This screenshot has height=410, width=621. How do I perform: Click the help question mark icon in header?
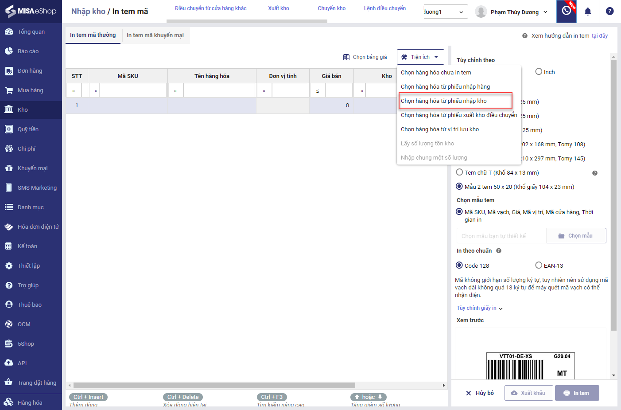[x=609, y=12]
